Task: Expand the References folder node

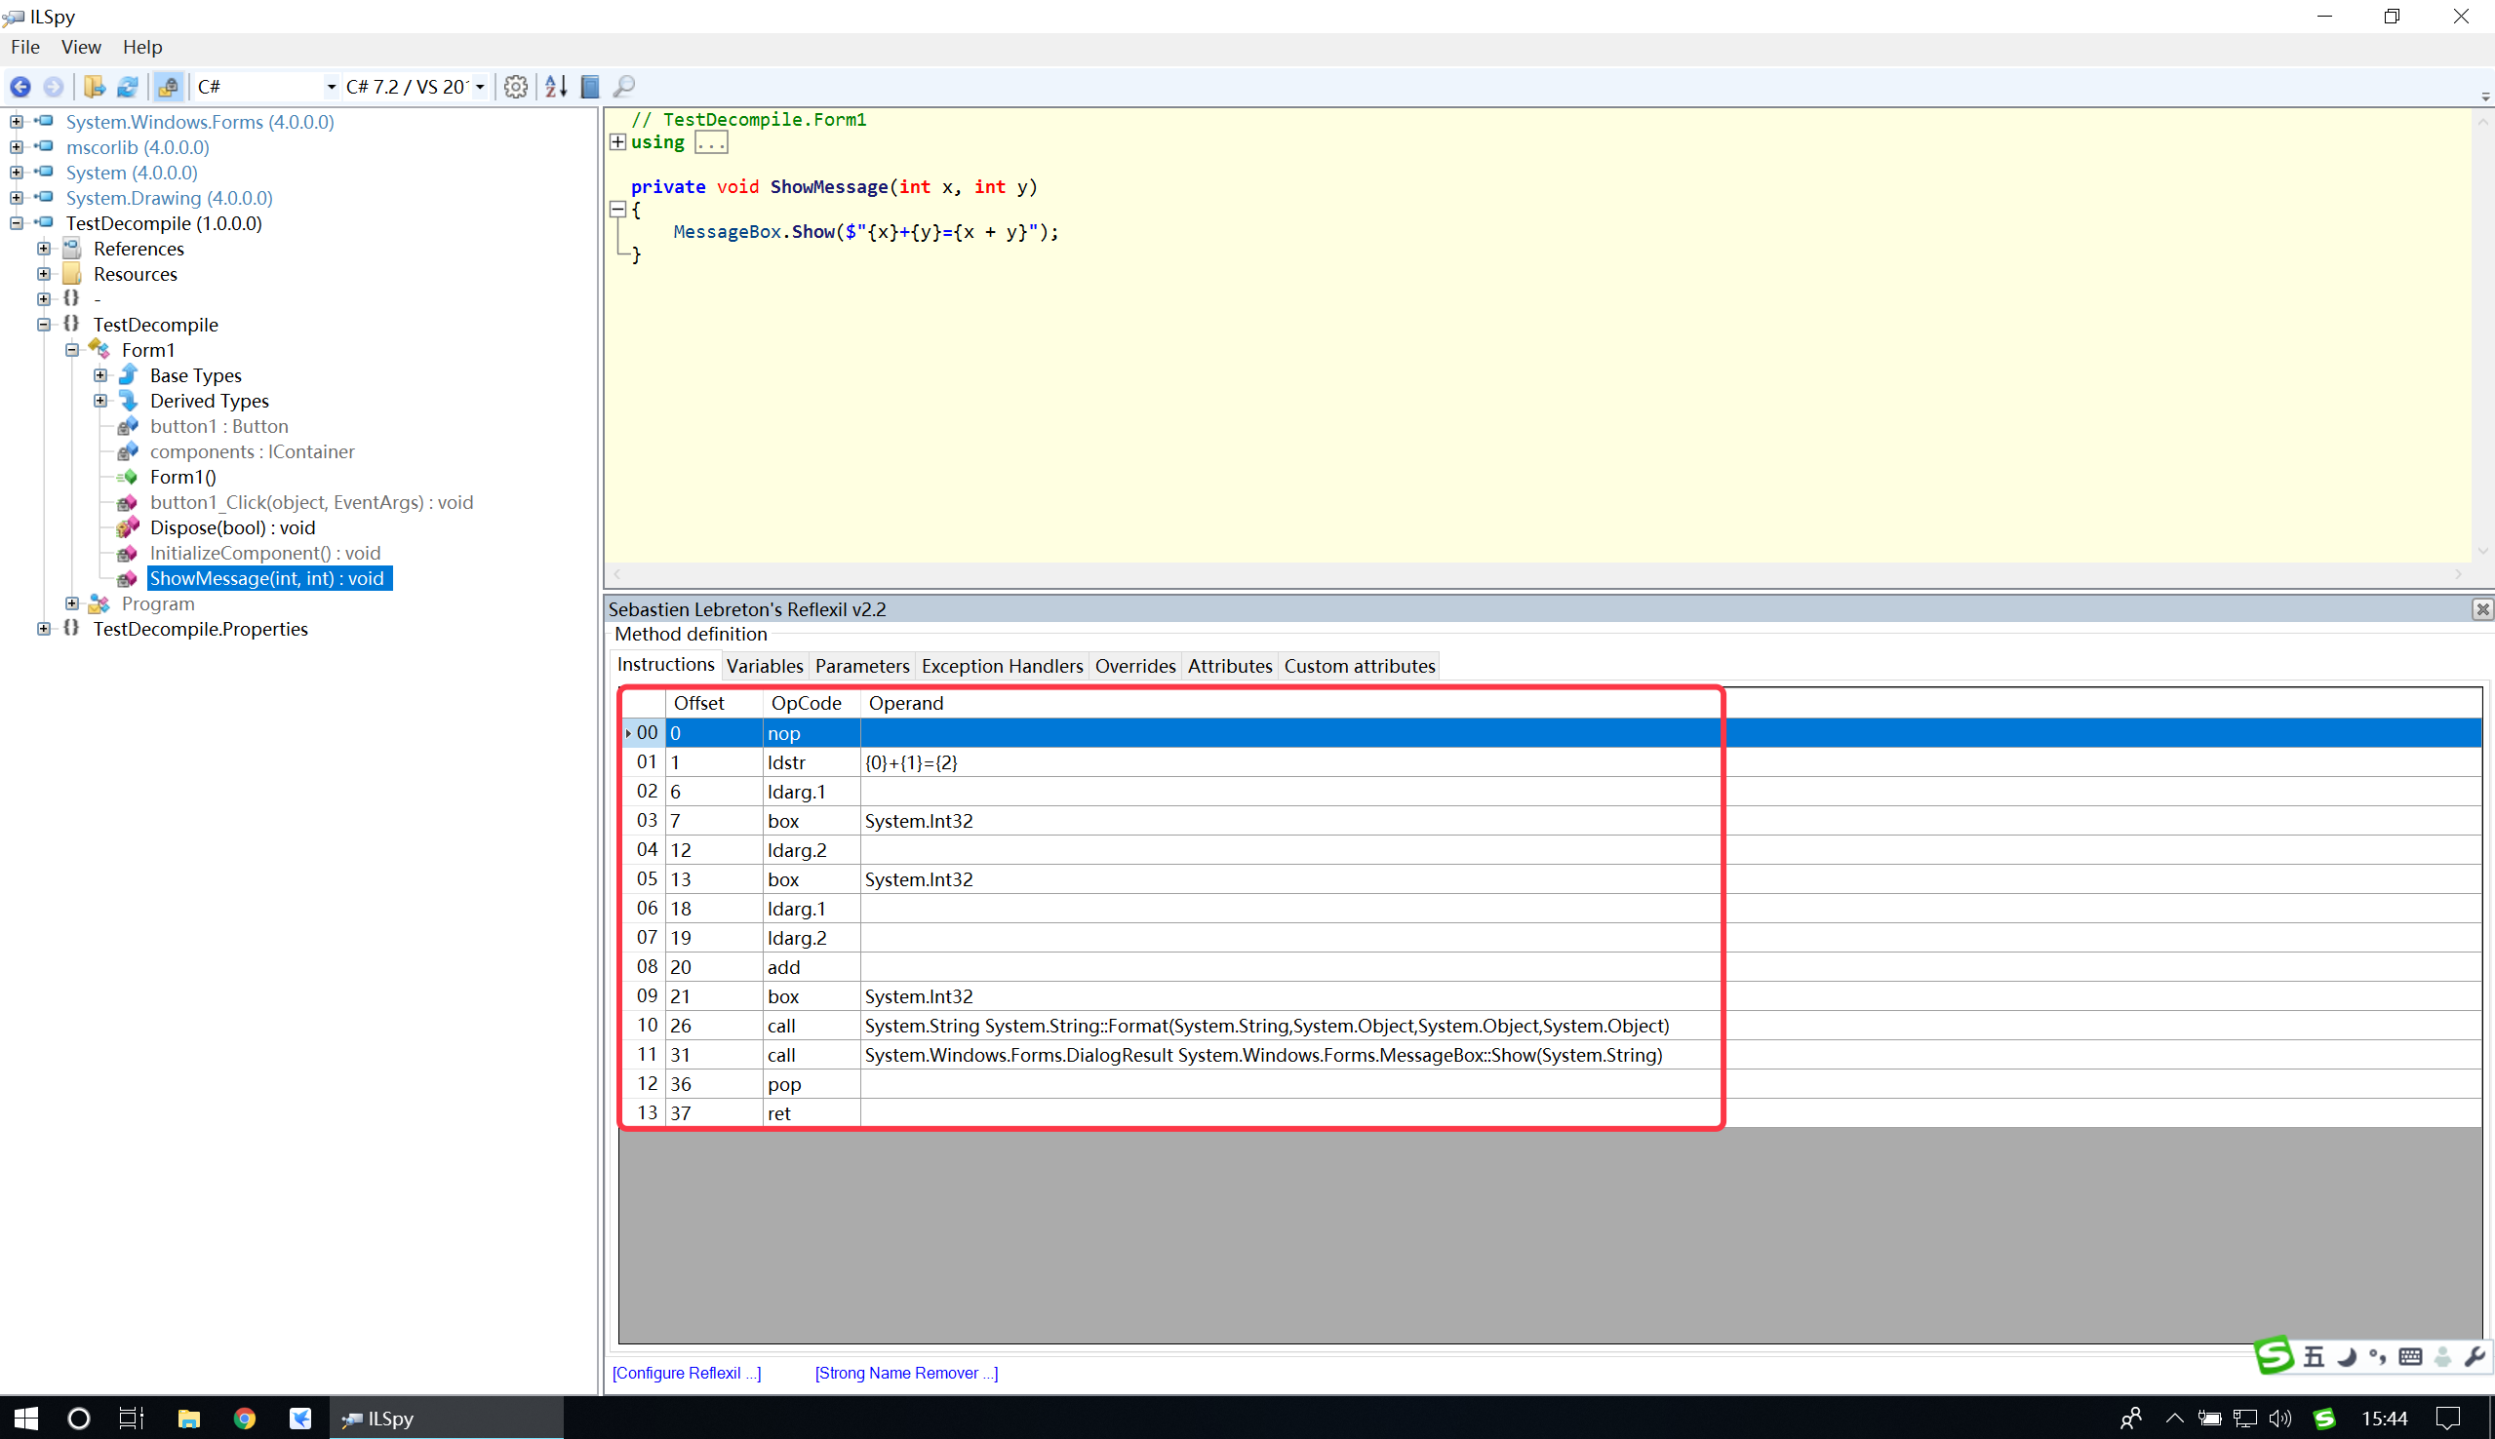Action: coord(44,248)
